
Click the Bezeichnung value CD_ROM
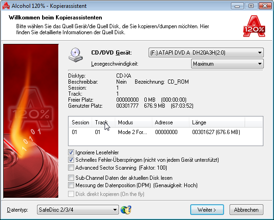178,82
